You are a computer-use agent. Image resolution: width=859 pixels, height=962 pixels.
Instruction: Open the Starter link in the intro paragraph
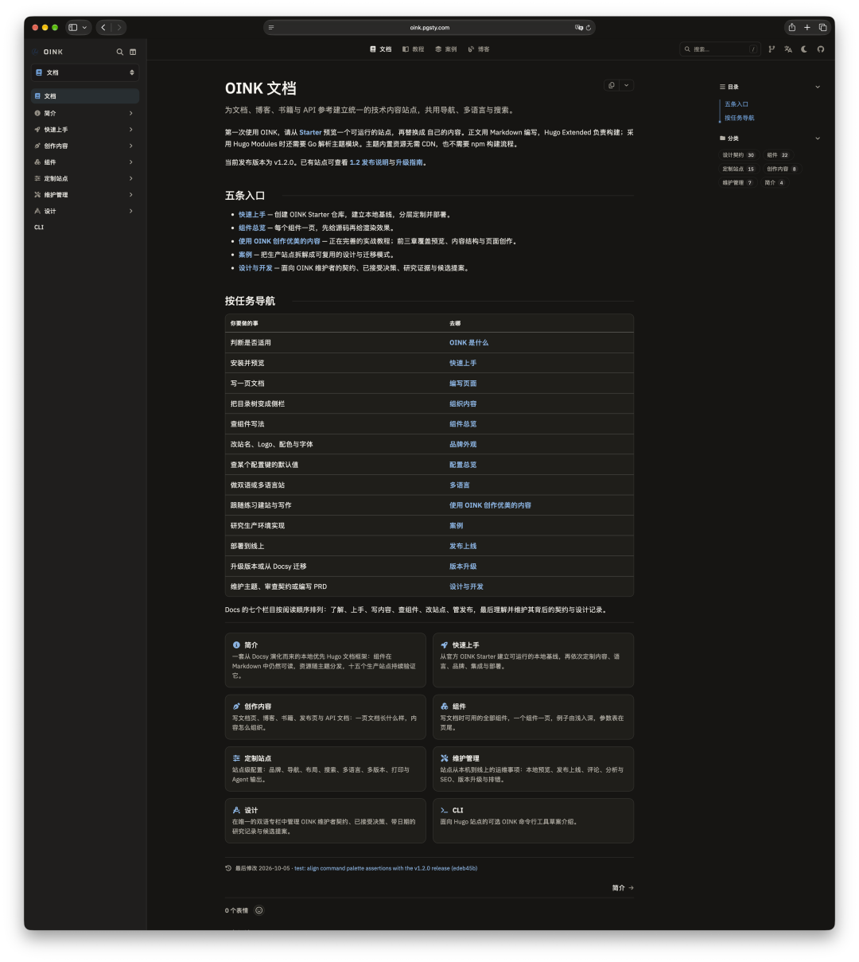point(310,133)
